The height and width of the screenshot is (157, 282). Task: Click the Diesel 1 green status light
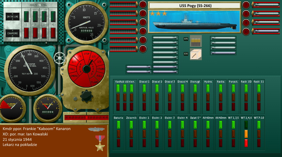pyautogui.click(x=144, y=88)
